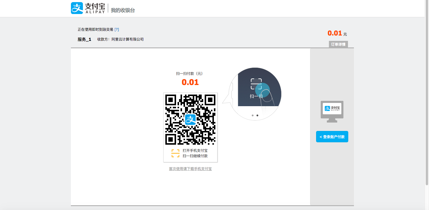Click the Alipay payment QR code
This screenshot has width=429, height=210.
190,120
